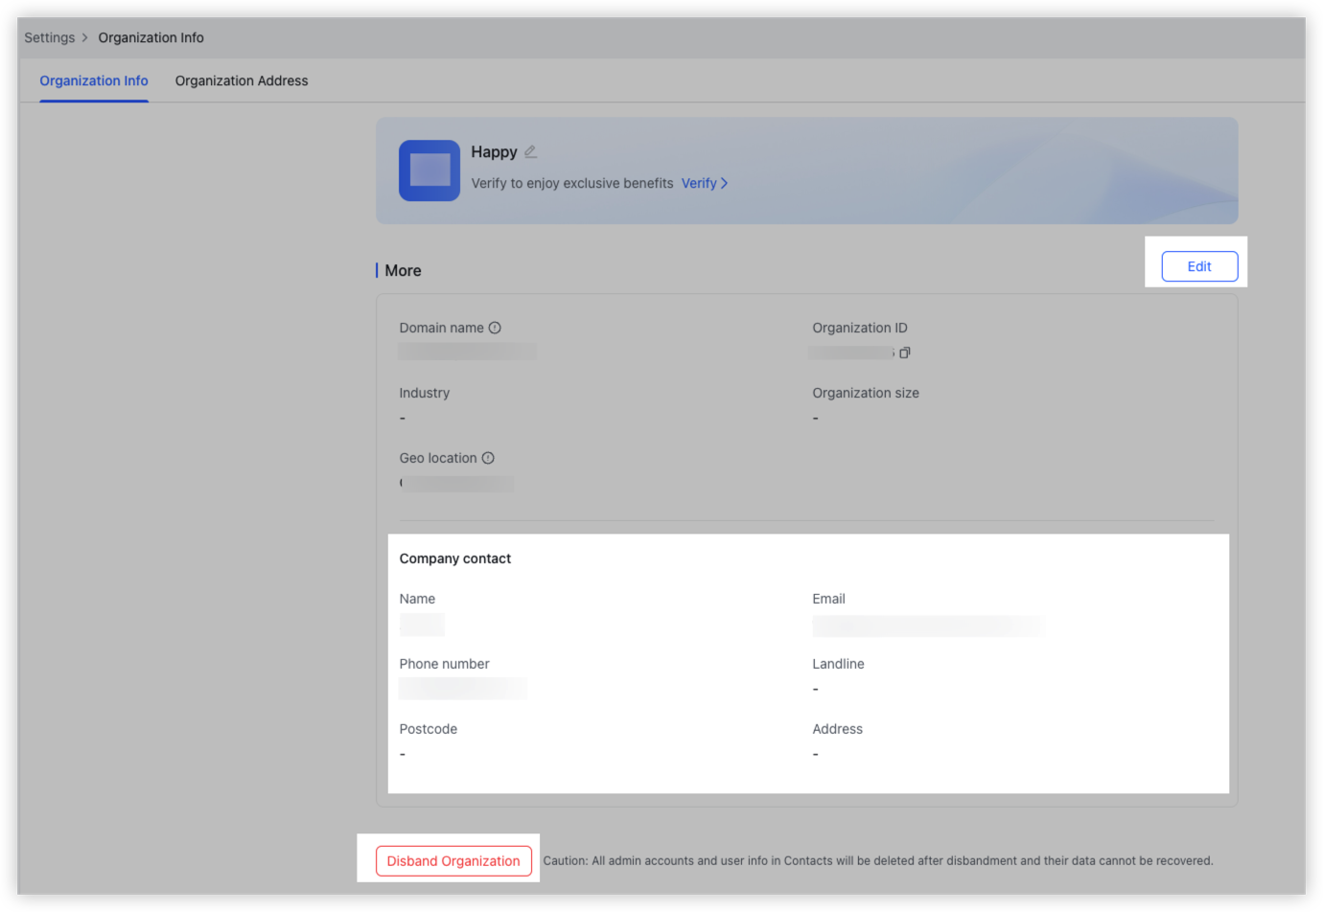This screenshot has height=912, width=1323.
Task: Switch to the Organization Info tab
Action: tap(94, 80)
